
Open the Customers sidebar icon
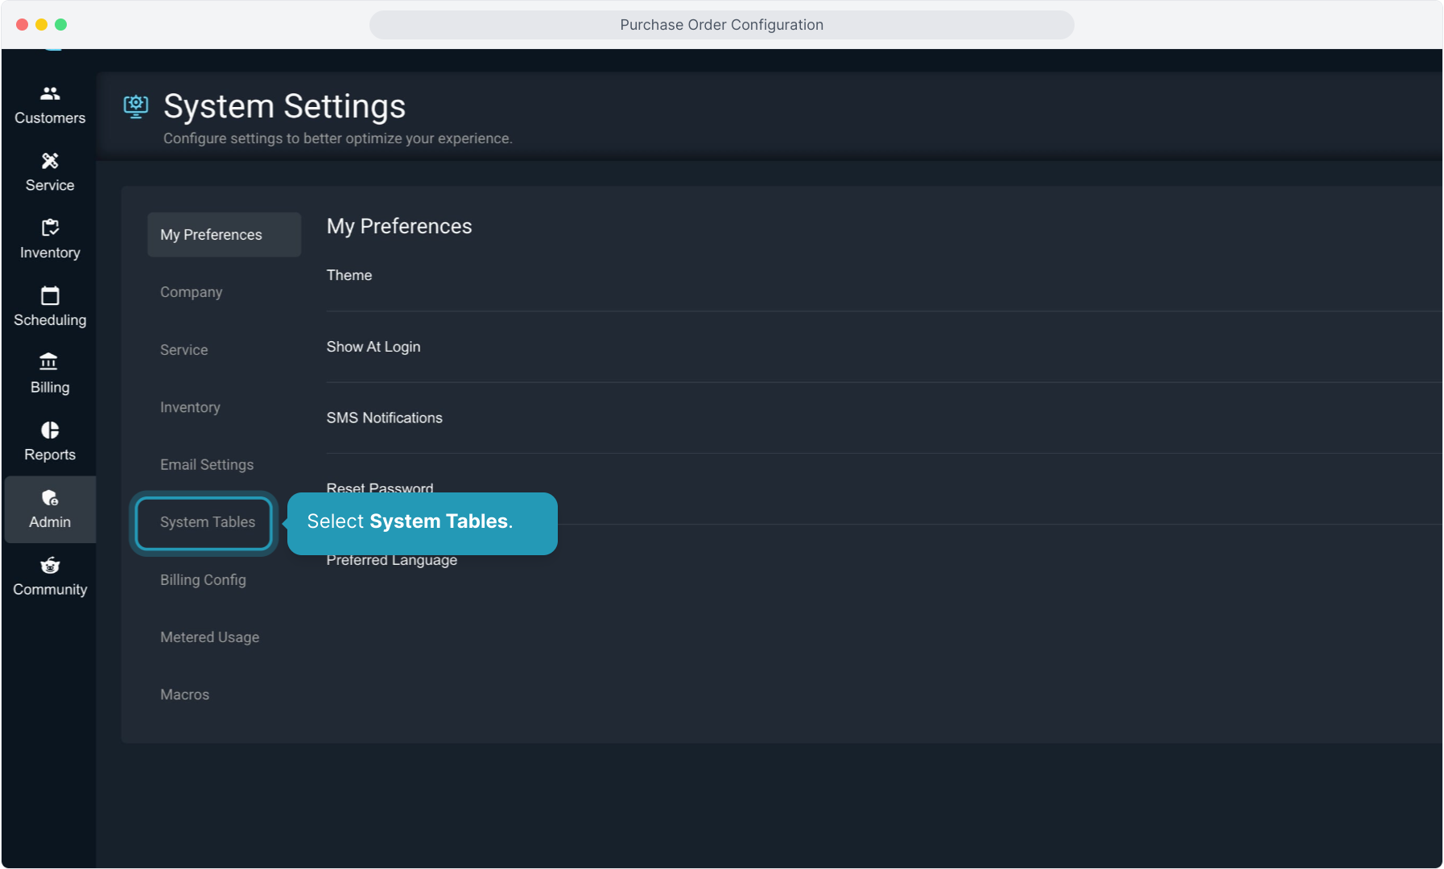point(50,94)
